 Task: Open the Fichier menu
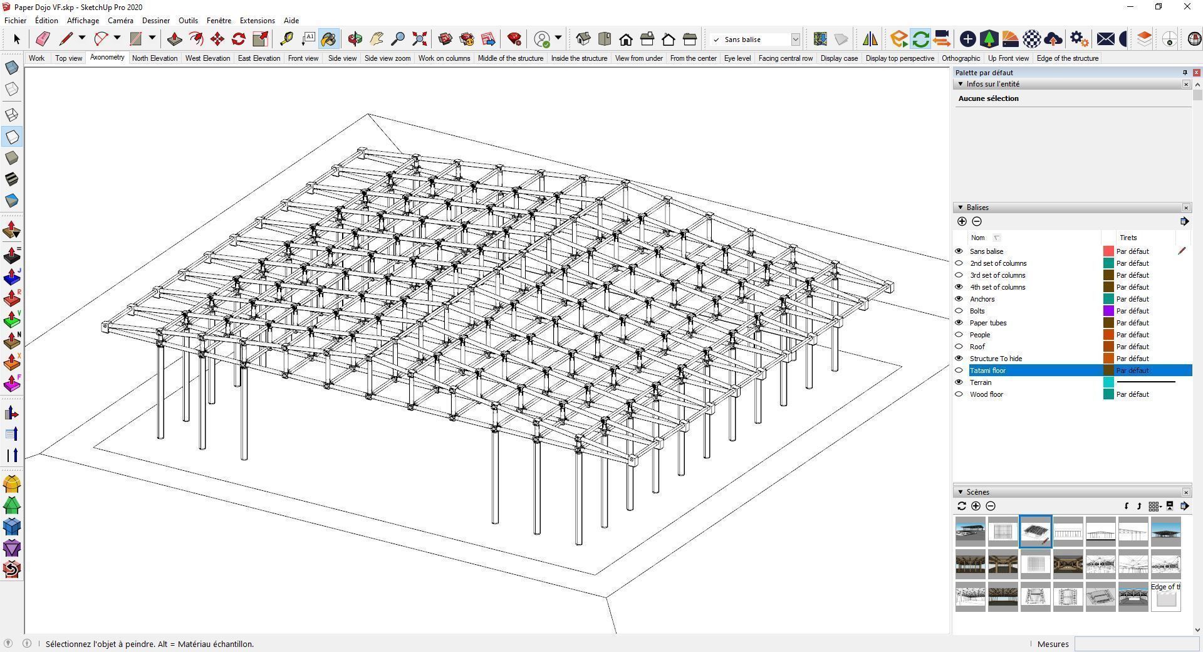(x=16, y=21)
